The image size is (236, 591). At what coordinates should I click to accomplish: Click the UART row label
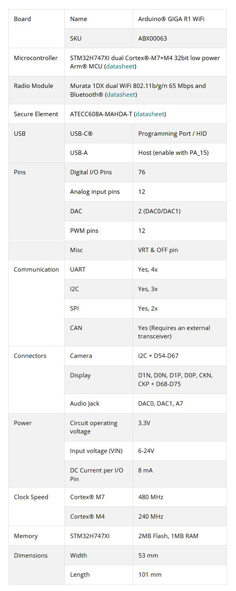click(78, 270)
